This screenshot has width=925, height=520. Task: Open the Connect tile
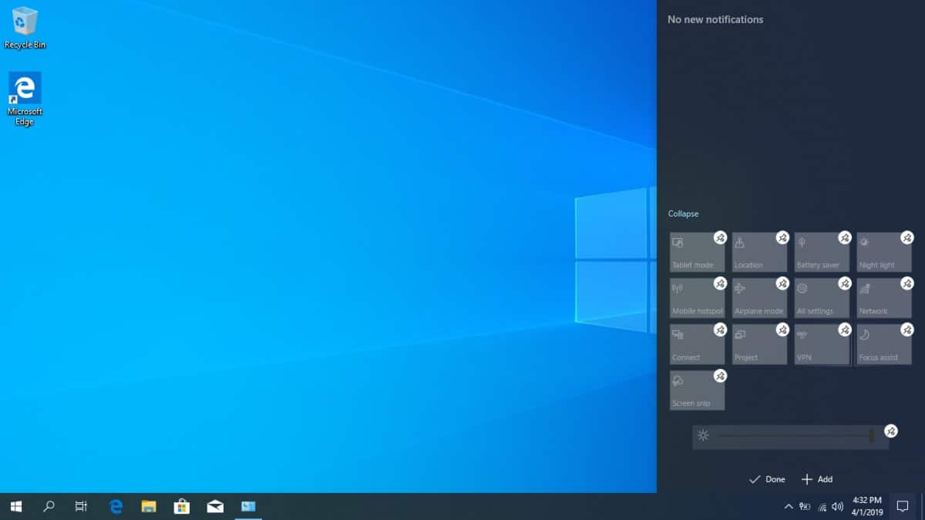pyautogui.click(x=697, y=344)
